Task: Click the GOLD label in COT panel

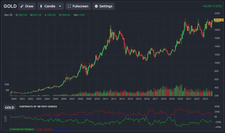Action: (x=9, y=108)
